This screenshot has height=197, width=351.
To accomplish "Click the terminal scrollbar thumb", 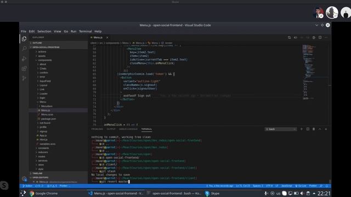I will click(x=330, y=181).
